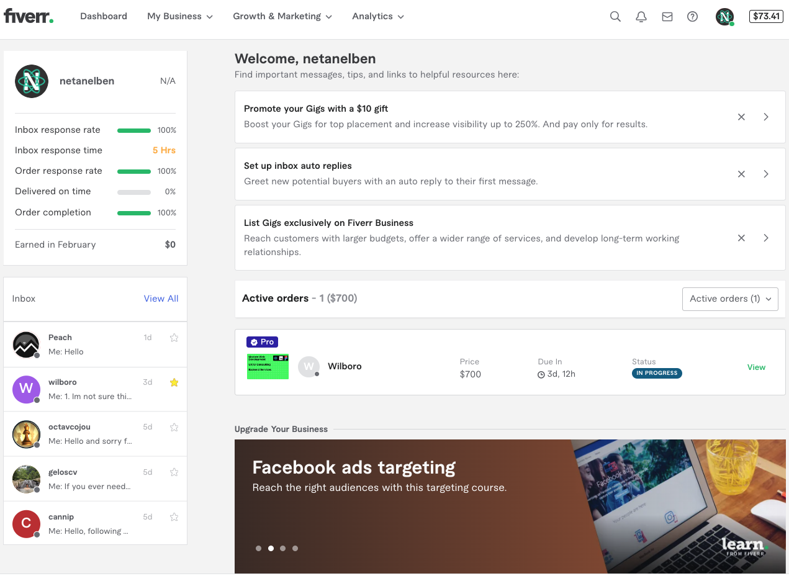Click IN PROGRESS status badge
The image size is (789, 576).
(x=657, y=373)
